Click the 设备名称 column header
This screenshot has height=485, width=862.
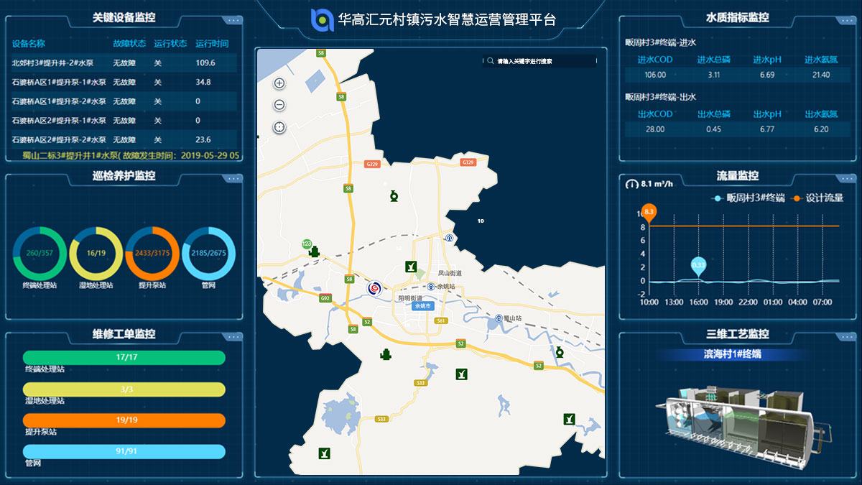(29, 44)
